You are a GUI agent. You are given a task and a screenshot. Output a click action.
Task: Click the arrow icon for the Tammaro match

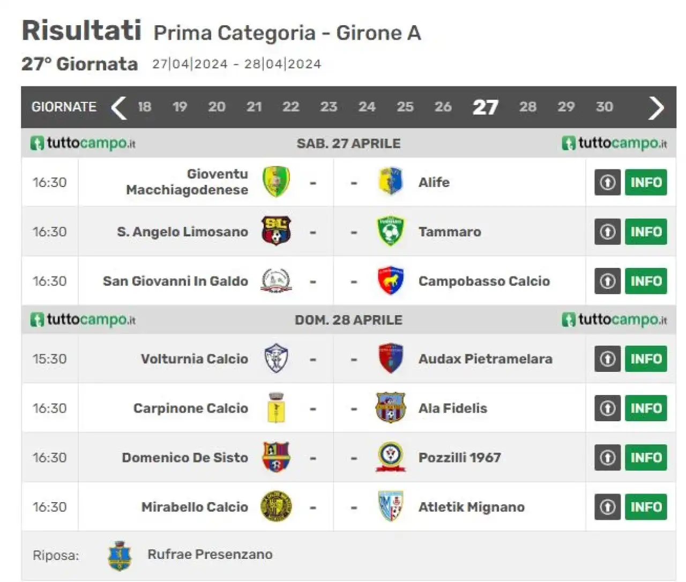[x=607, y=232]
